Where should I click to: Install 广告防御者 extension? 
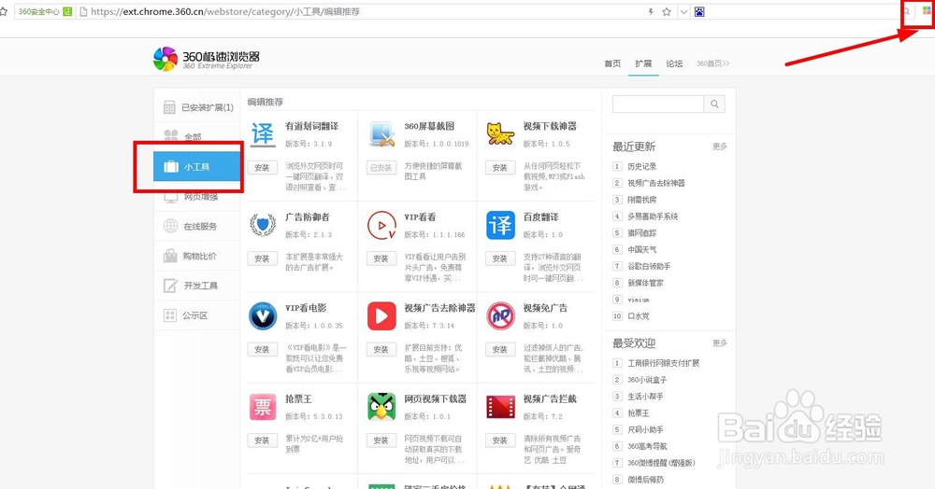point(263,258)
